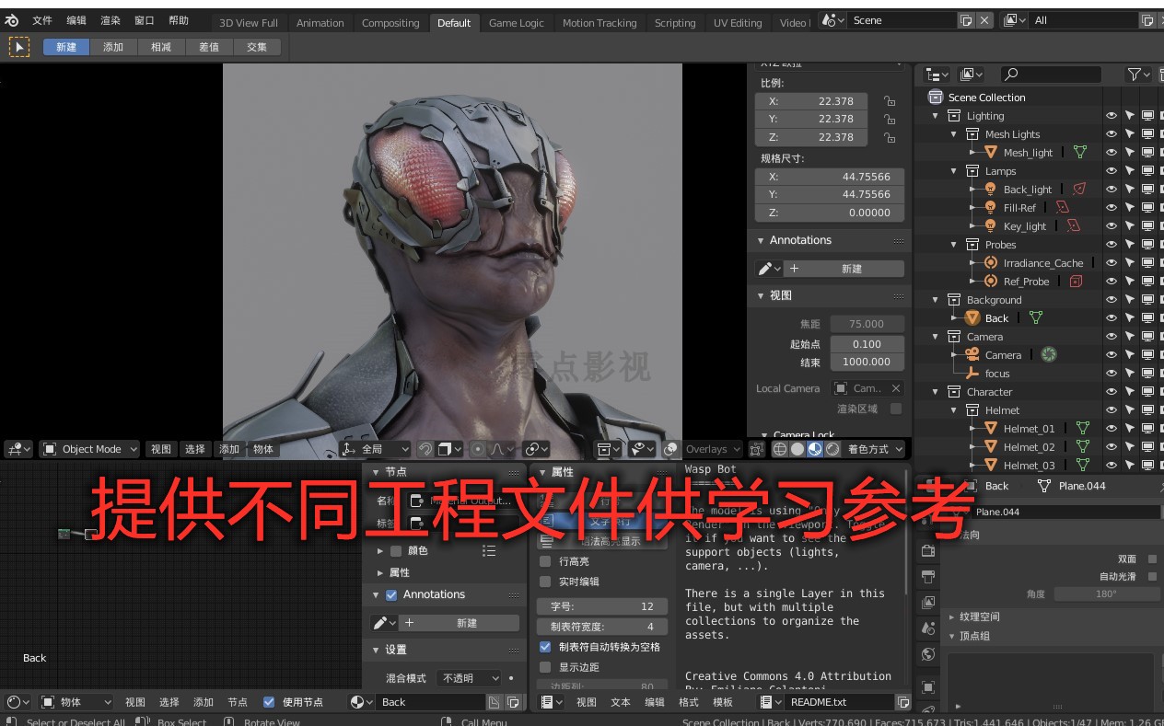Toggle the Annotations checkbox in node sidebar
Screen dimensions: 1164x726
click(391, 594)
